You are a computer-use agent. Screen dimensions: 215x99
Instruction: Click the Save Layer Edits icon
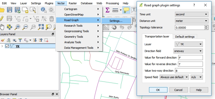coord(10,19)
